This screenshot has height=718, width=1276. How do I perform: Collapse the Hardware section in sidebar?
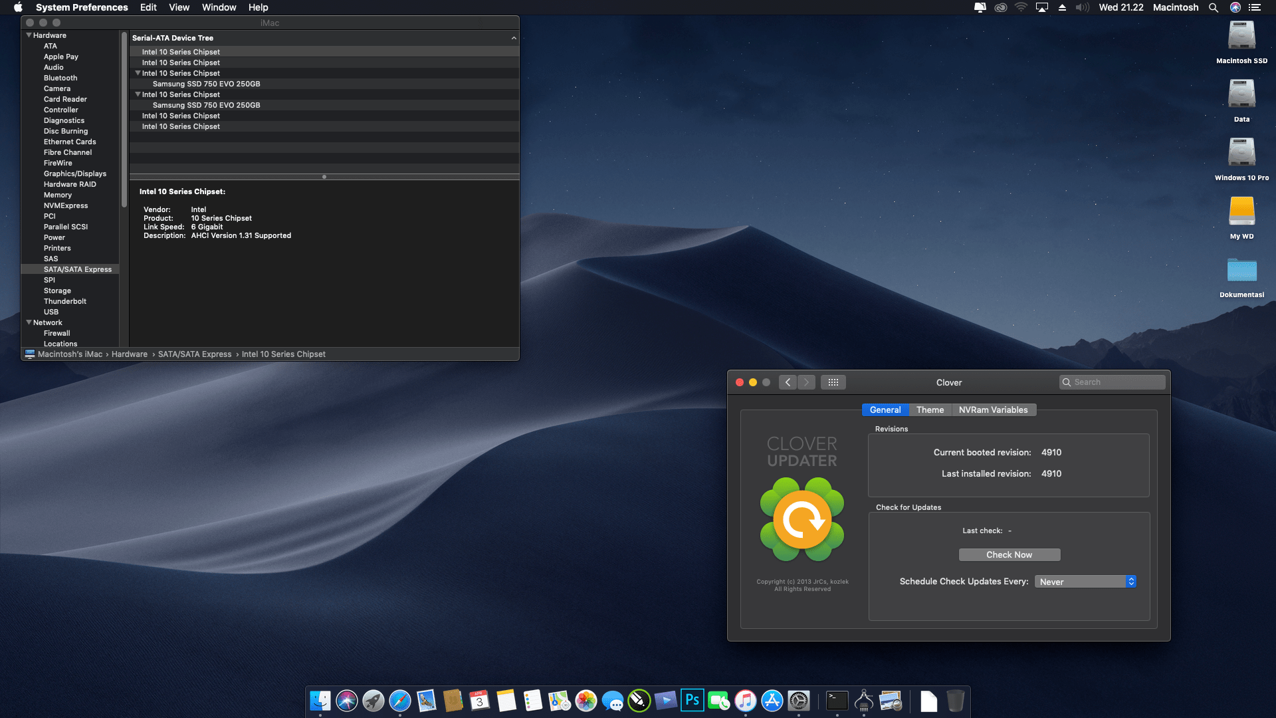(29, 35)
